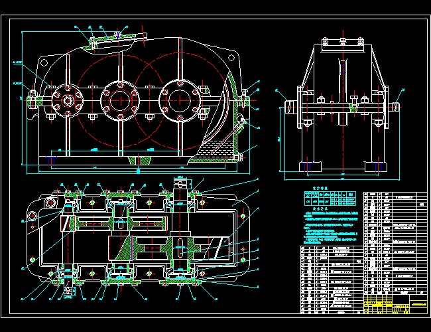The width and height of the screenshot is (431, 332).
Task: Click the output shaft end with keyway in plan view
Action: [180, 185]
